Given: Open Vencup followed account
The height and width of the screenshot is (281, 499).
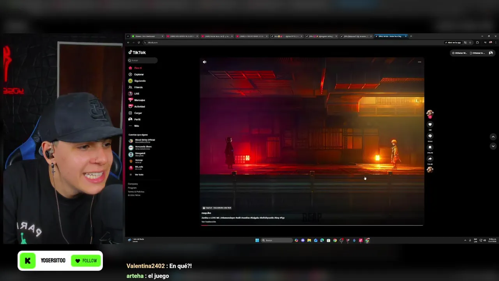Looking at the screenshot, I should coord(136,161).
